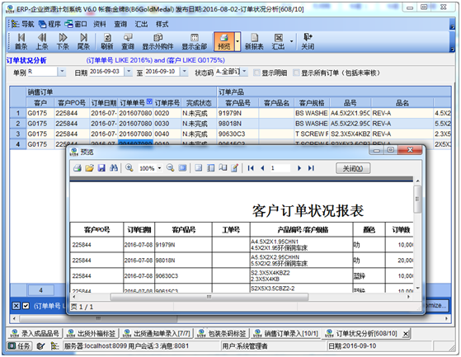This screenshot has width=461, height=357.
Task: Click the save icon in preview window
Action: [x=101, y=168]
